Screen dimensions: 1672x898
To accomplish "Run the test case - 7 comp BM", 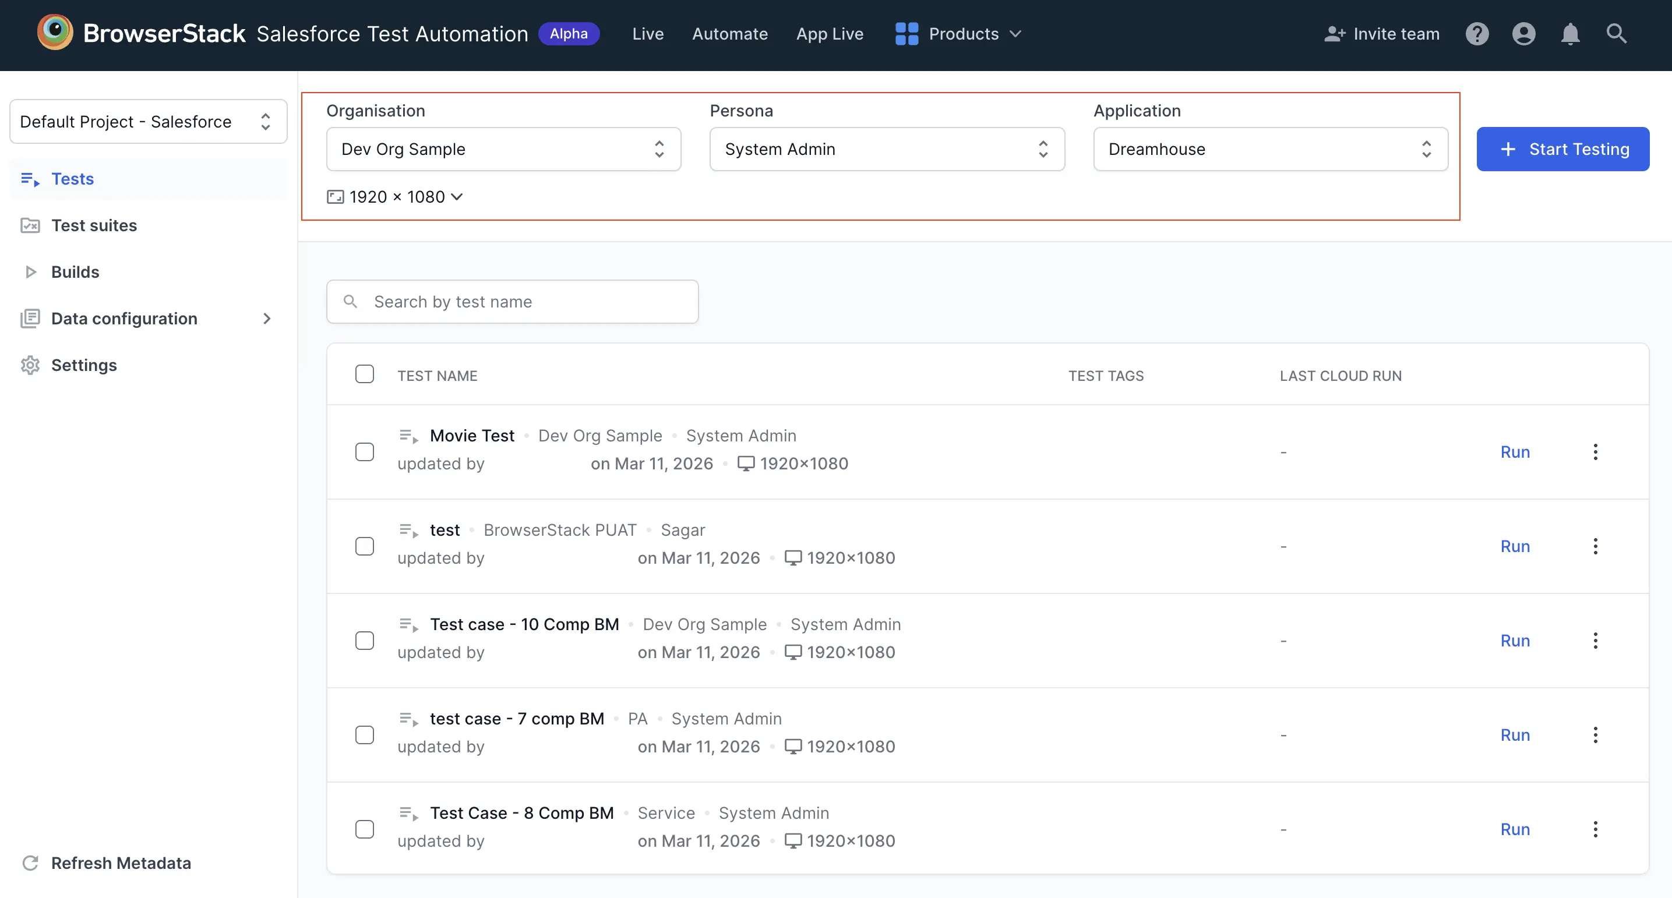I will tap(1515, 734).
